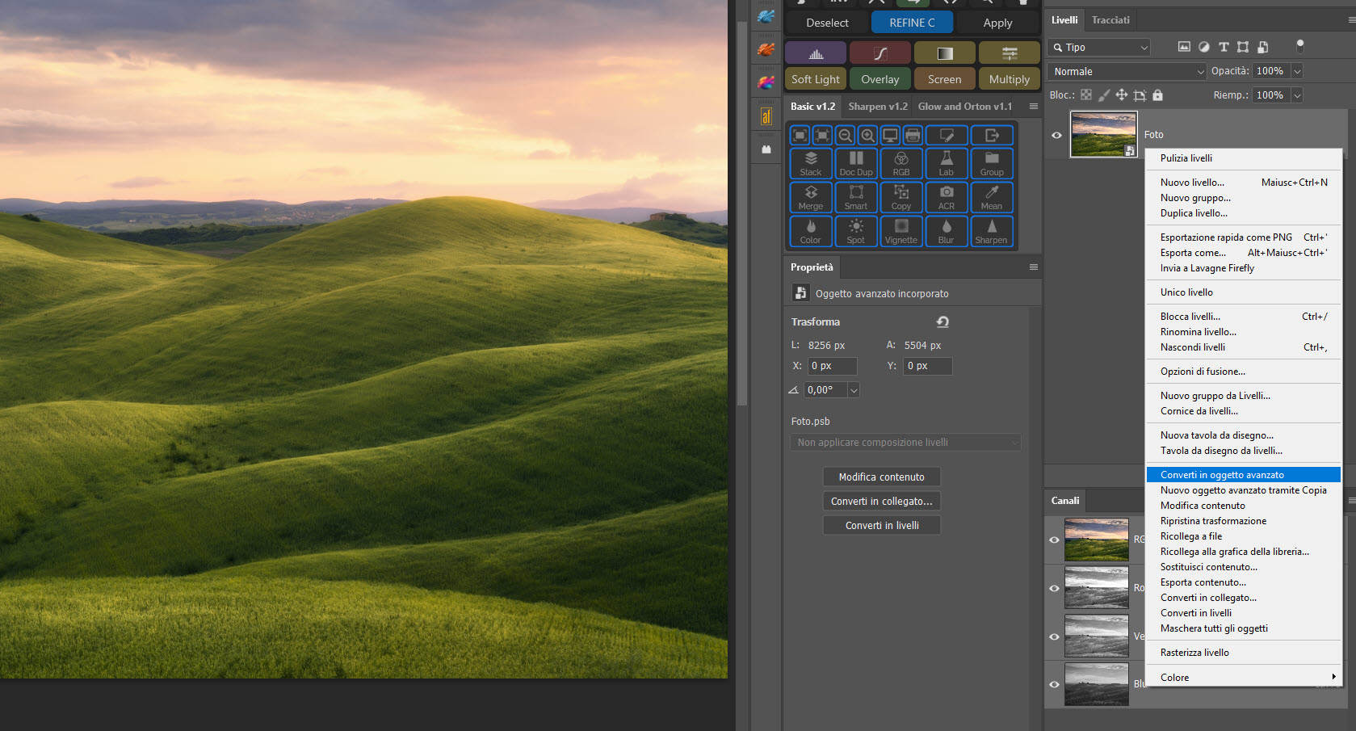The height and width of the screenshot is (731, 1356).
Task: Toggle visibility of the RGB channel
Action: click(1054, 540)
